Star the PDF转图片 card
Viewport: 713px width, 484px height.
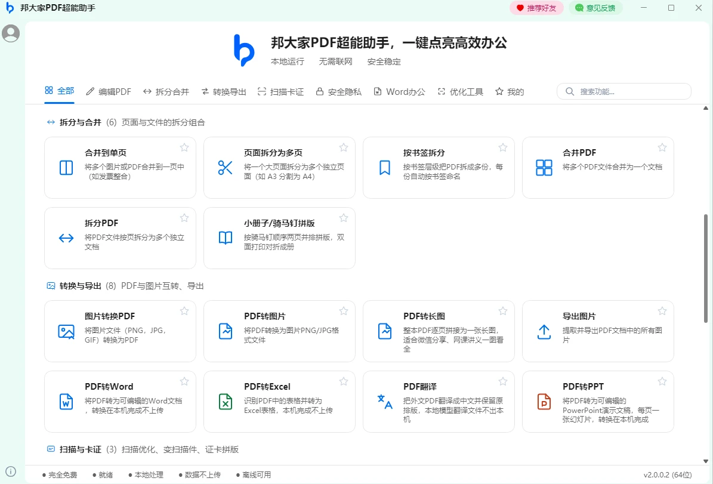(x=344, y=311)
